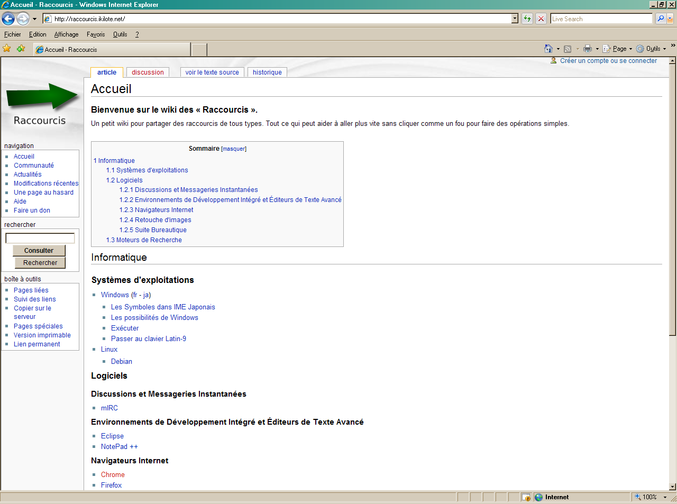The height and width of the screenshot is (504, 677).
Task: Click the Rechercher button
Action: pos(39,263)
